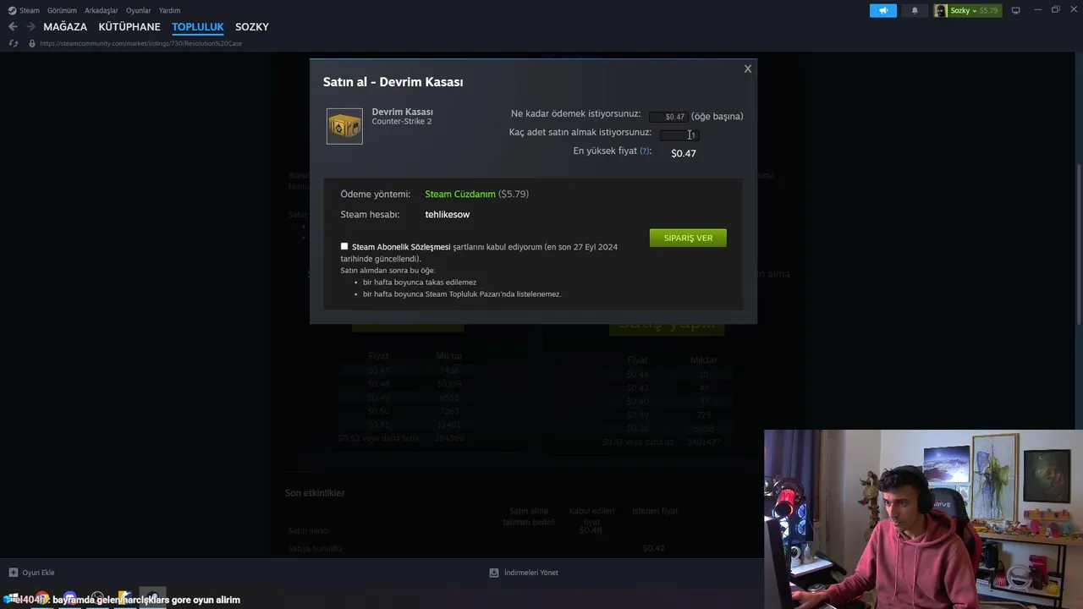Click the tehlikesow account name

[x=448, y=215]
